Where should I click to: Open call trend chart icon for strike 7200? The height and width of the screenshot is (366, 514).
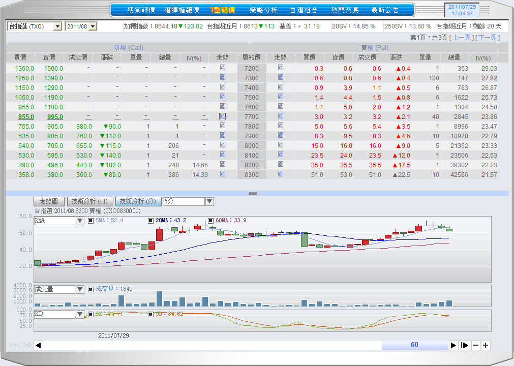click(223, 68)
